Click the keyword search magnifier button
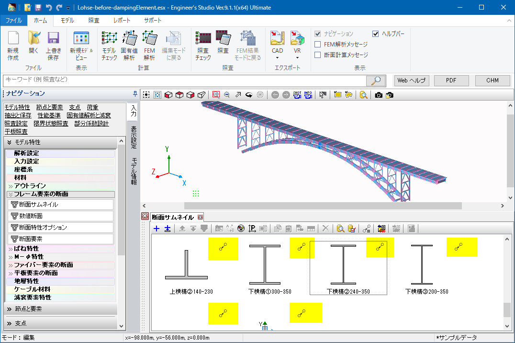Viewport: 515px width, 343px height. [x=376, y=80]
